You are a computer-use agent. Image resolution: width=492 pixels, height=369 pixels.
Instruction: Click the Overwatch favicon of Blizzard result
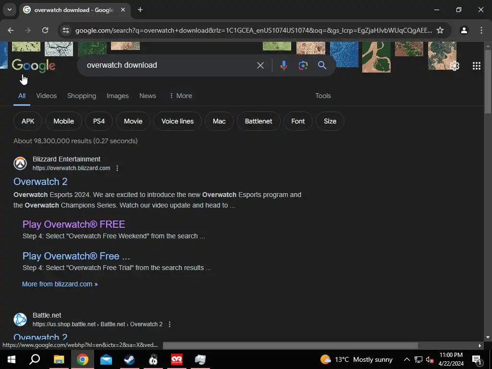(20, 163)
